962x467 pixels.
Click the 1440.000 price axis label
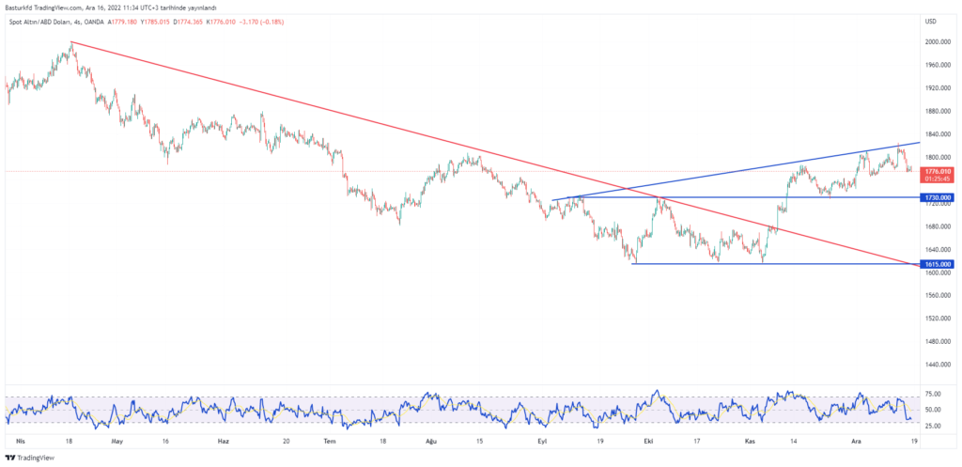[x=938, y=366]
